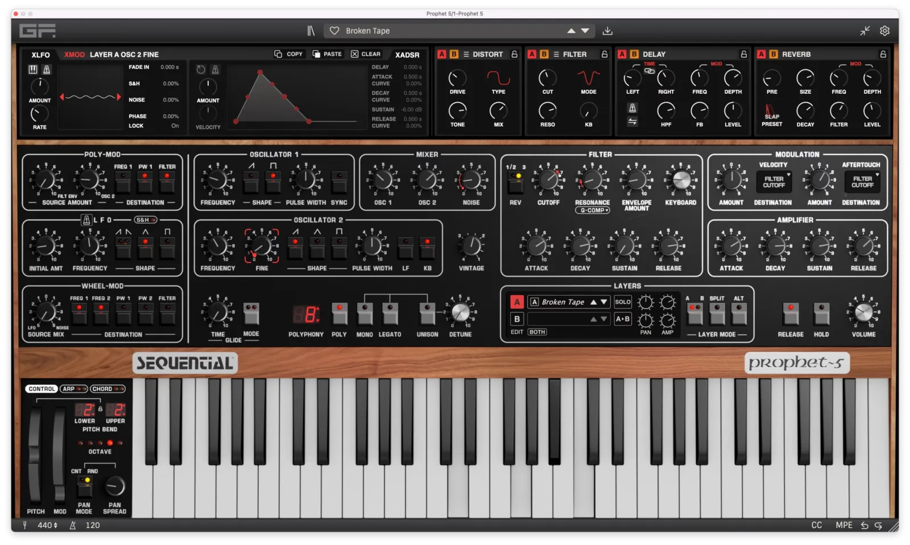Image resolution: width=910 pixels, height=545 pixels.
Task: Open Velocity destination Filter Cutoff dropdown
Action: pyautogui.click(x=774, y=182)
